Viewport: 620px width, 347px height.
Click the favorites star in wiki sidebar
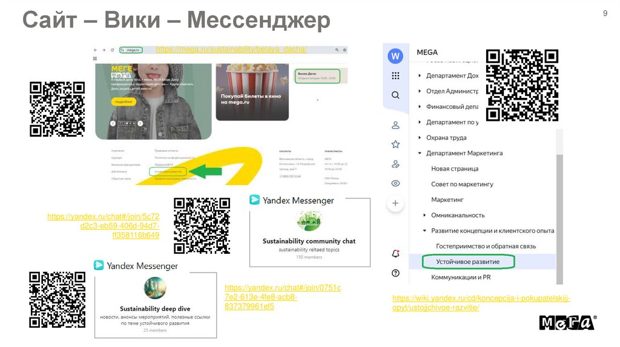(x=395, y=144)
